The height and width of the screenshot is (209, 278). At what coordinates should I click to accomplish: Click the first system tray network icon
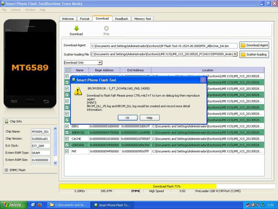coord(248,205)
